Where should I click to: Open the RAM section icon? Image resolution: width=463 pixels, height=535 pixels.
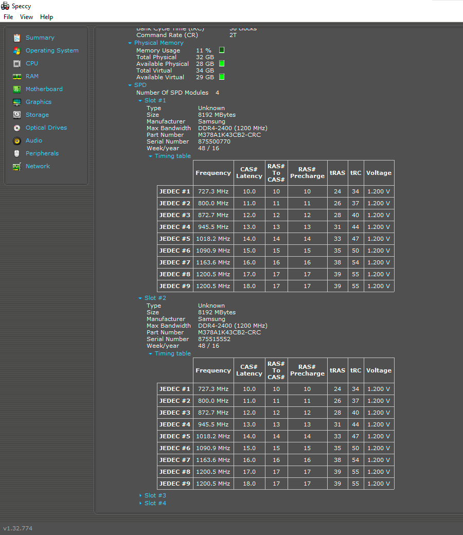[x=17, y=76]
